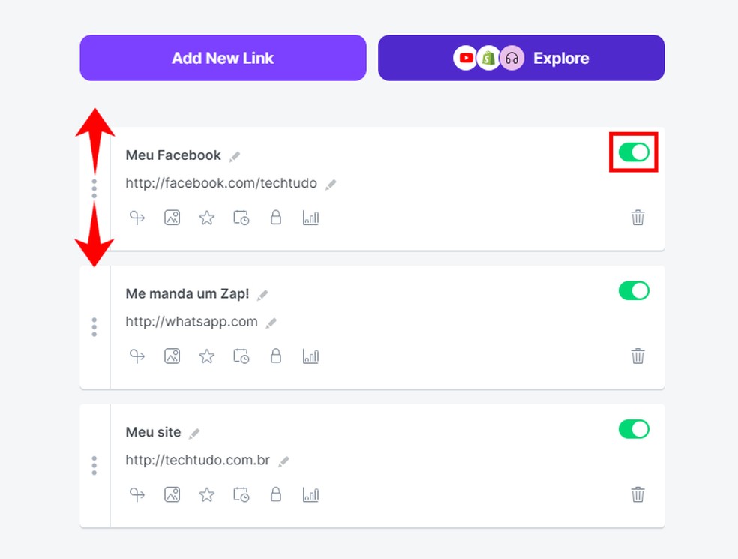Disable the Meu site link toggle
The width and height of the screenshot is (738, 559).
pos(633,429)
